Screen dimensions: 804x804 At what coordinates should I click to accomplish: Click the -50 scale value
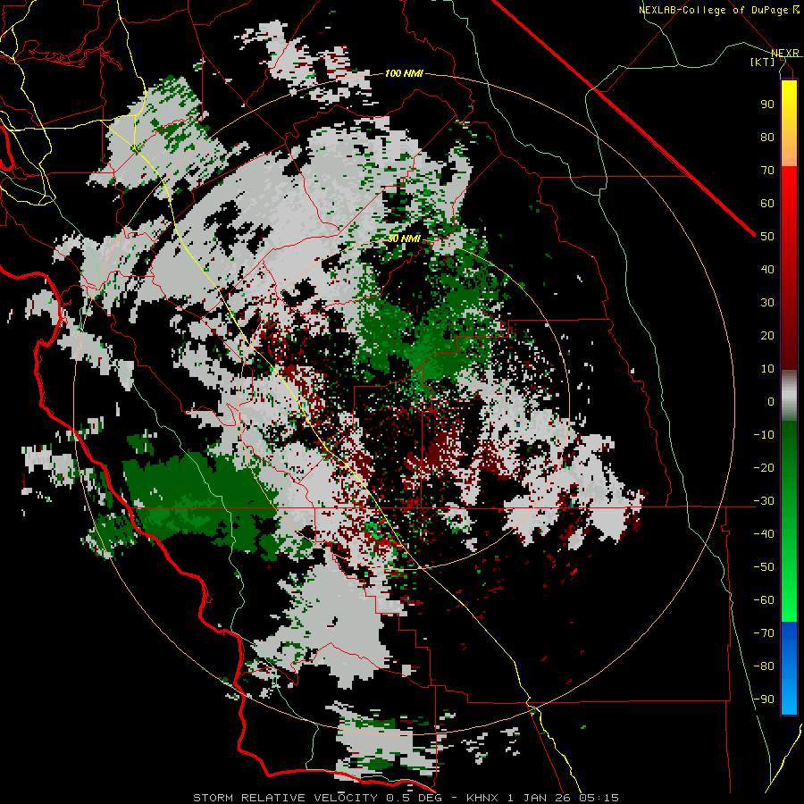pos(764,567)
